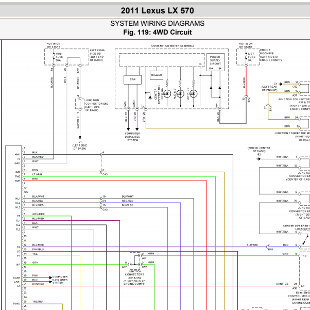Click the "A/T P IND" indicator label
310x310 pixels.
188,93
